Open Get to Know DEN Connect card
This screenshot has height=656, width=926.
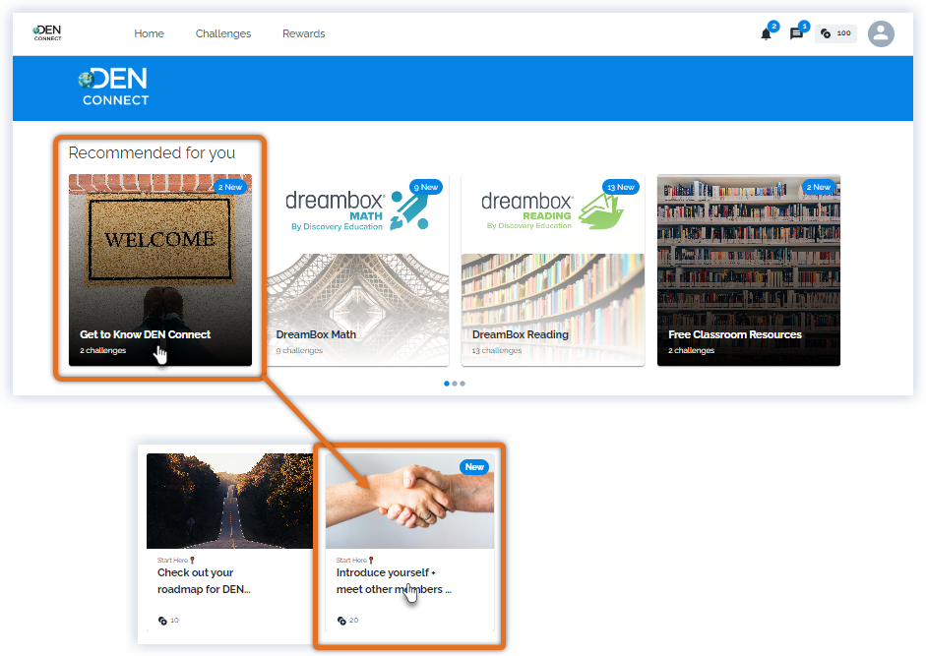point(160,269)
